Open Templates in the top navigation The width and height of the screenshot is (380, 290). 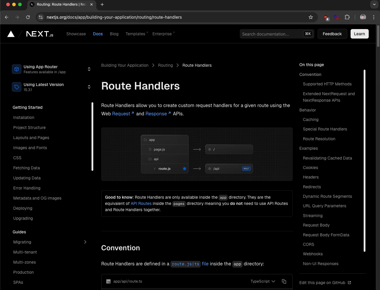(x=136, y=34)
